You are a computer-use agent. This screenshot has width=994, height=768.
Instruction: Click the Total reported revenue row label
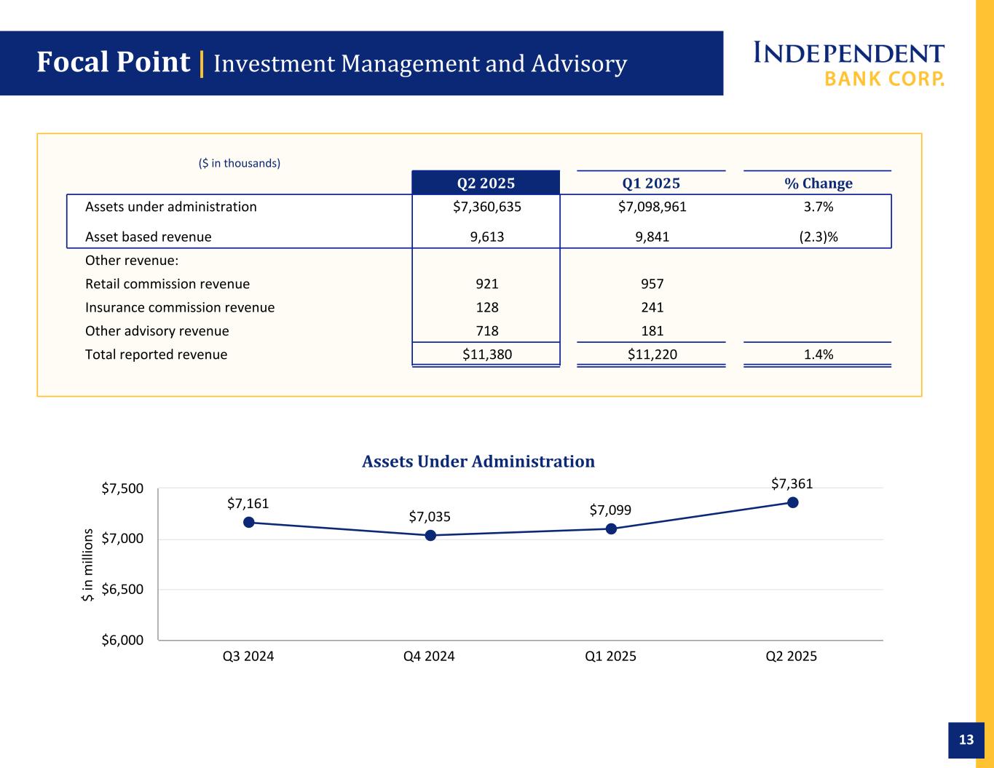pyautogui.click(x=156, y=355)
